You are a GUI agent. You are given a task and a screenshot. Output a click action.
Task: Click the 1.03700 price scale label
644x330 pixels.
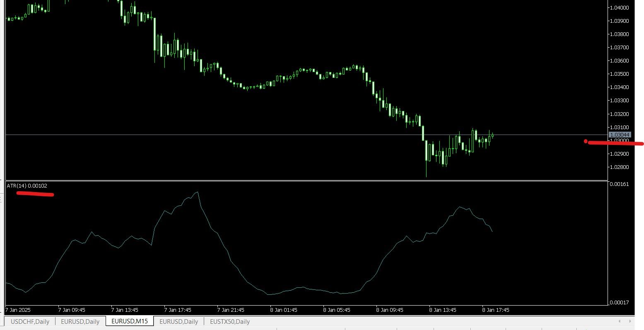[x=620, y=47]
